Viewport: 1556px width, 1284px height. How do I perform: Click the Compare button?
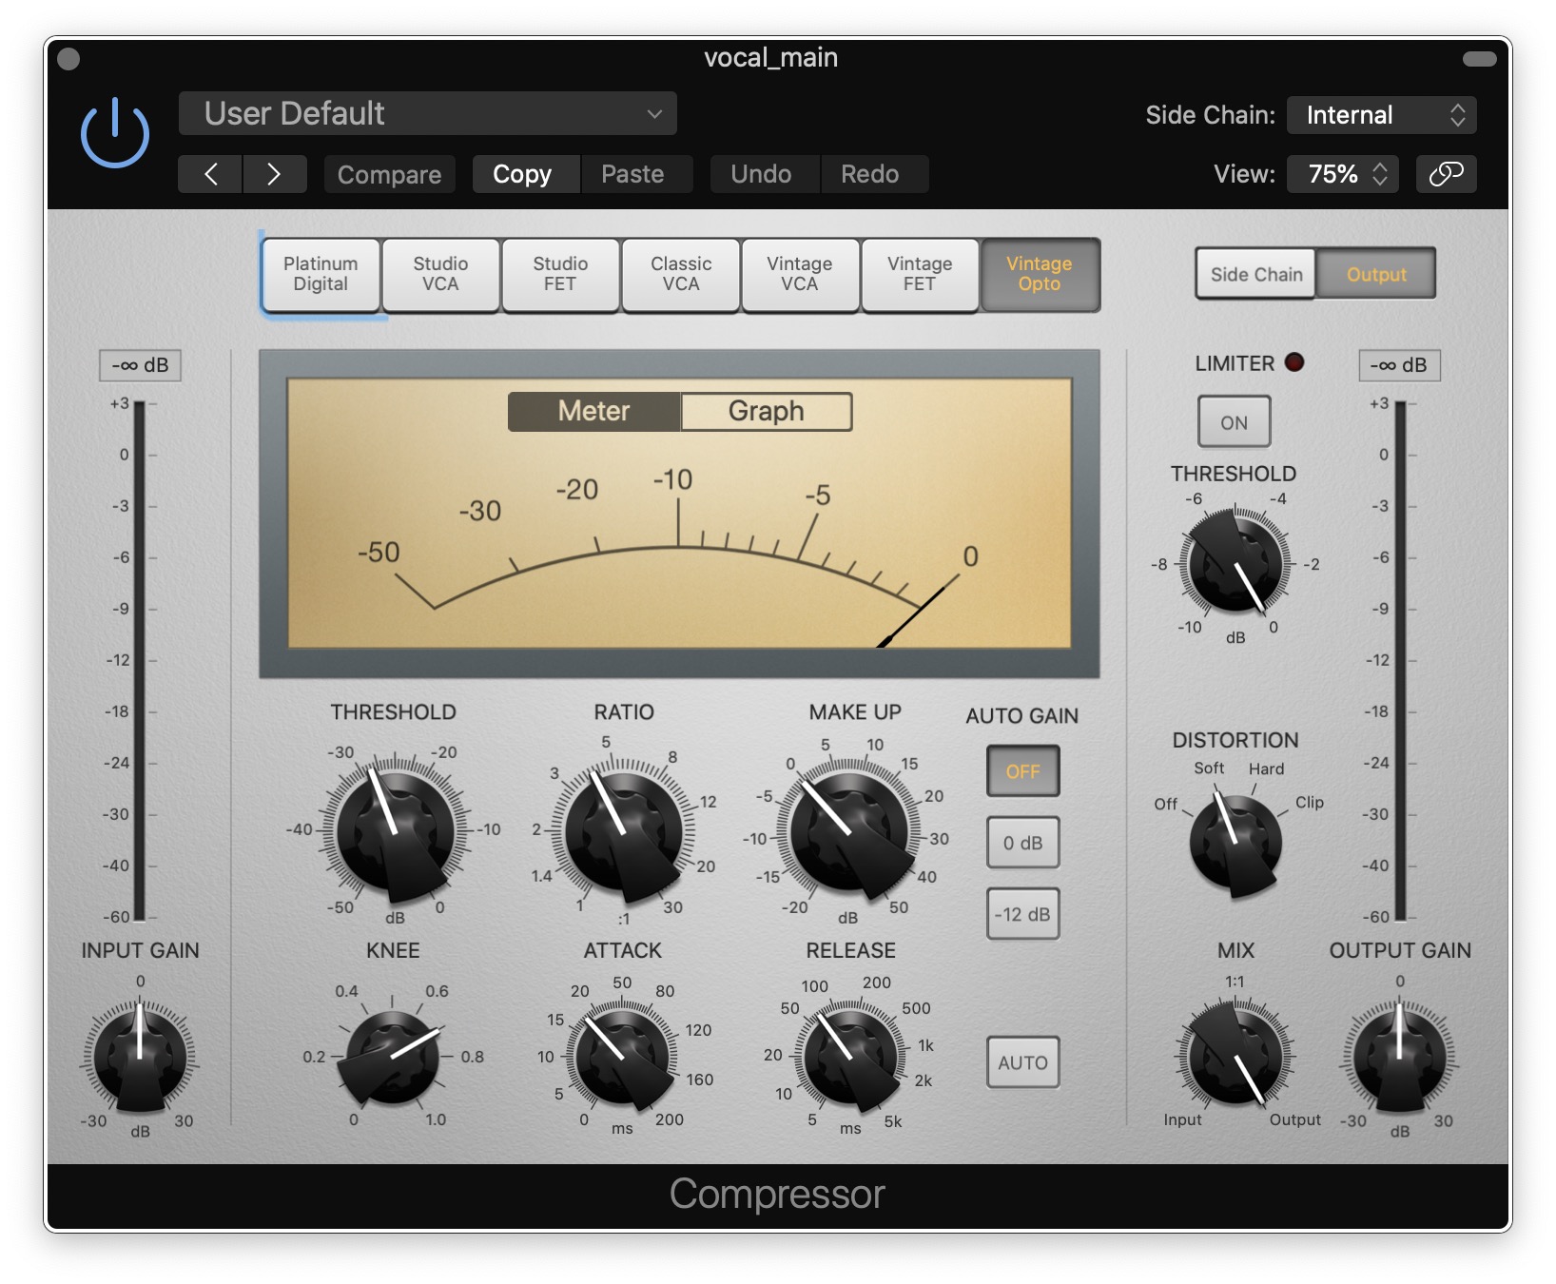(389, 174)
